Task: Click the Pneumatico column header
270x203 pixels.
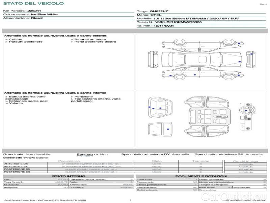Action: [x=69, y=161]
